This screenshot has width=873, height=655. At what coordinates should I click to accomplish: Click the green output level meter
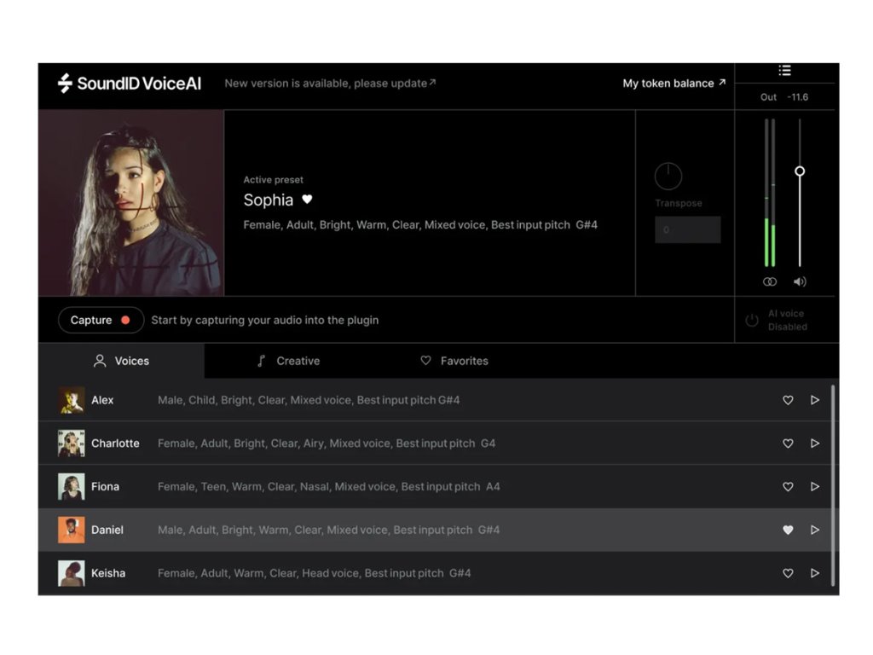[770, 193]
